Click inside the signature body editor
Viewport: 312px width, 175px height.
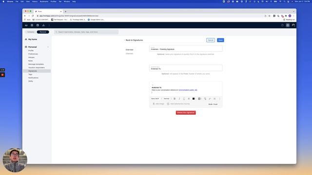click(x=186, y=88)
